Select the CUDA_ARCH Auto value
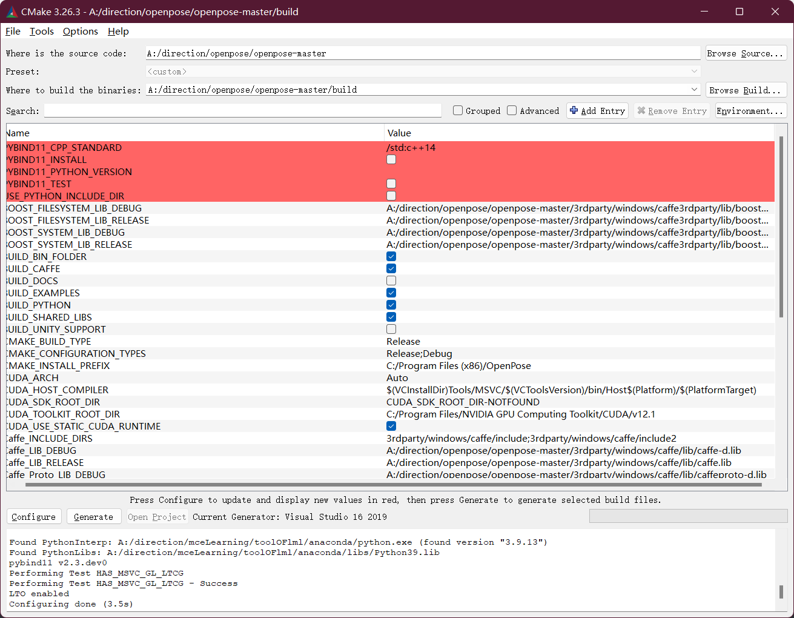 (x=397, y=377)
